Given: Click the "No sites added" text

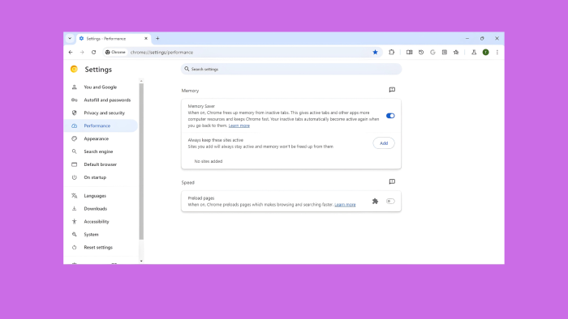Looking at the screenshot, I should tap(209, 161).
